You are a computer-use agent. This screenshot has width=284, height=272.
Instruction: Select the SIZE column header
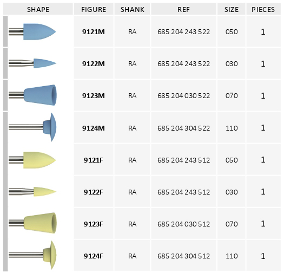[x=232, y=9]
